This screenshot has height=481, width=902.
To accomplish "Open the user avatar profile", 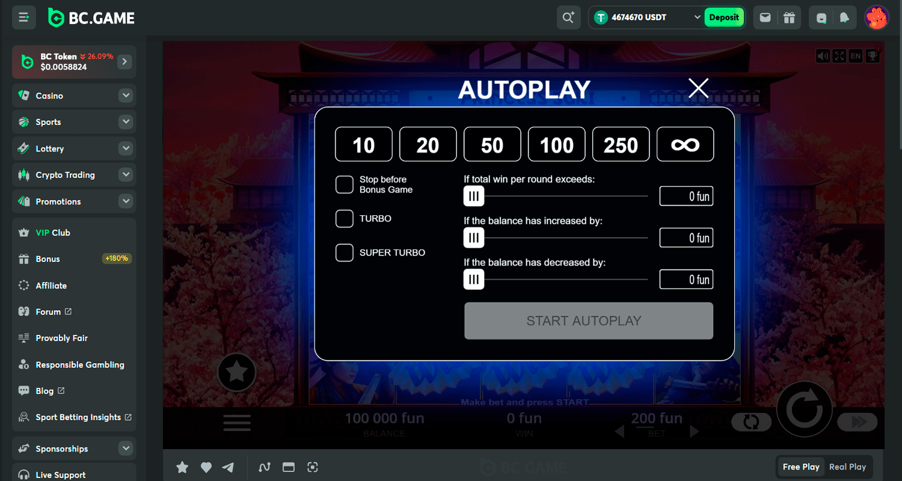I will pyautogui.click(x=877, y=17).
